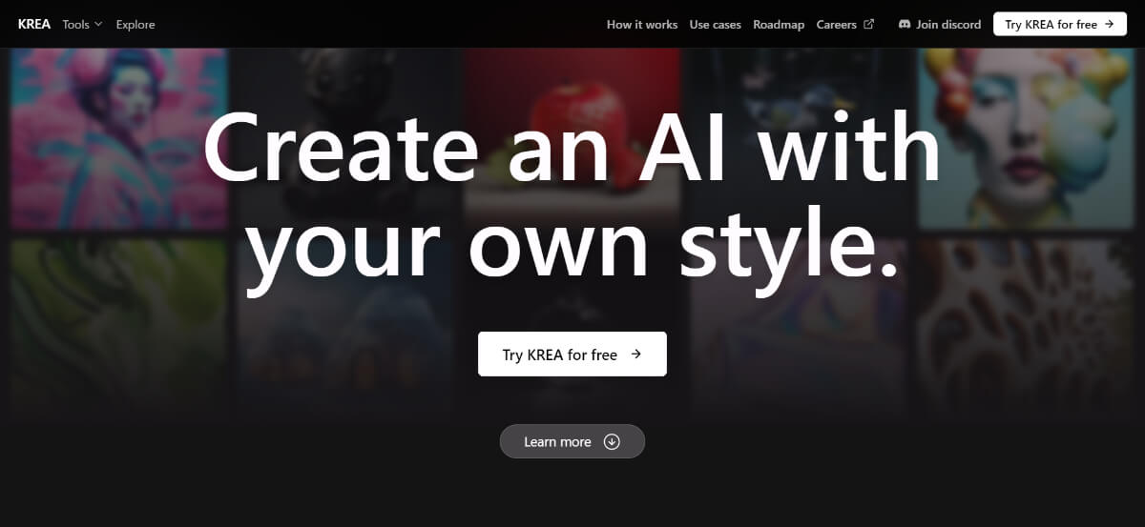This screenshot has height=527, width=1145.
Task: Open the Explore page
Action: coord(135,25)
